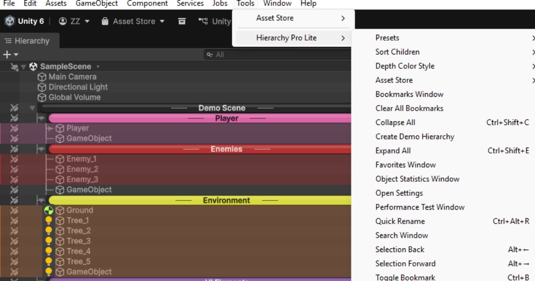
Task: Open the Services menu
Action: 190,4
